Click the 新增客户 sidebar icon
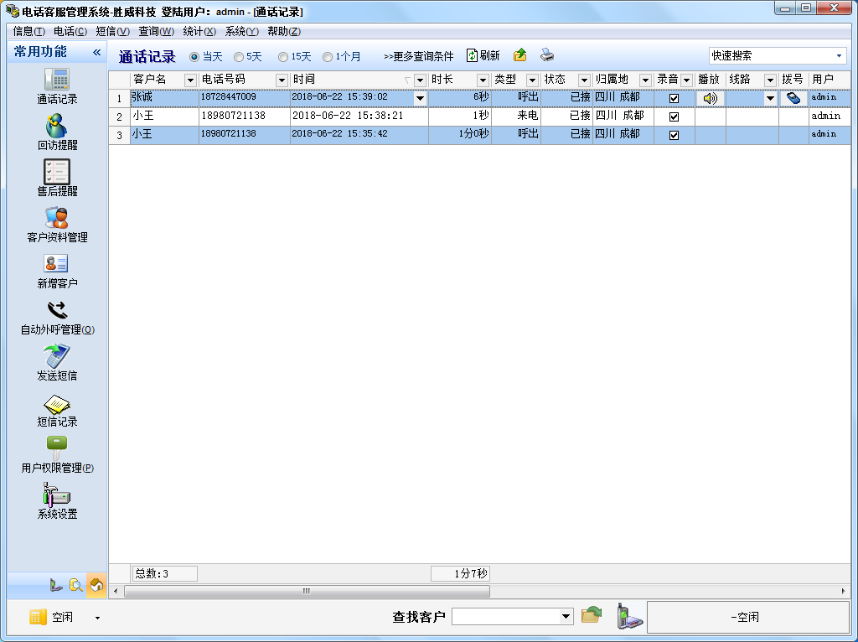The height and width of the screenshot is (642, 858). point(57,265)
